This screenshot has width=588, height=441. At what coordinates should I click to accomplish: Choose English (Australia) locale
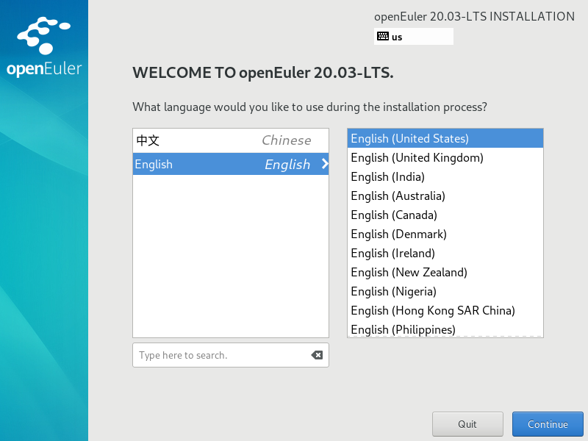point(445,196)
